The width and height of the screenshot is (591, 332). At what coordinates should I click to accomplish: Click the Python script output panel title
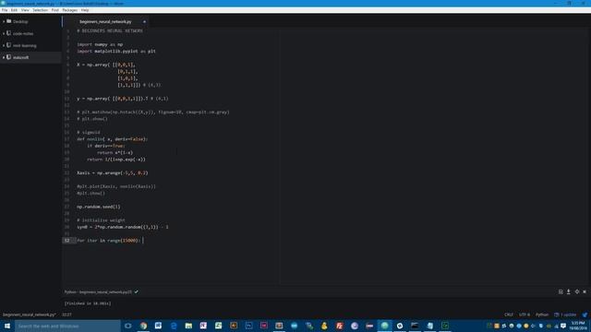tap(98, 291)
